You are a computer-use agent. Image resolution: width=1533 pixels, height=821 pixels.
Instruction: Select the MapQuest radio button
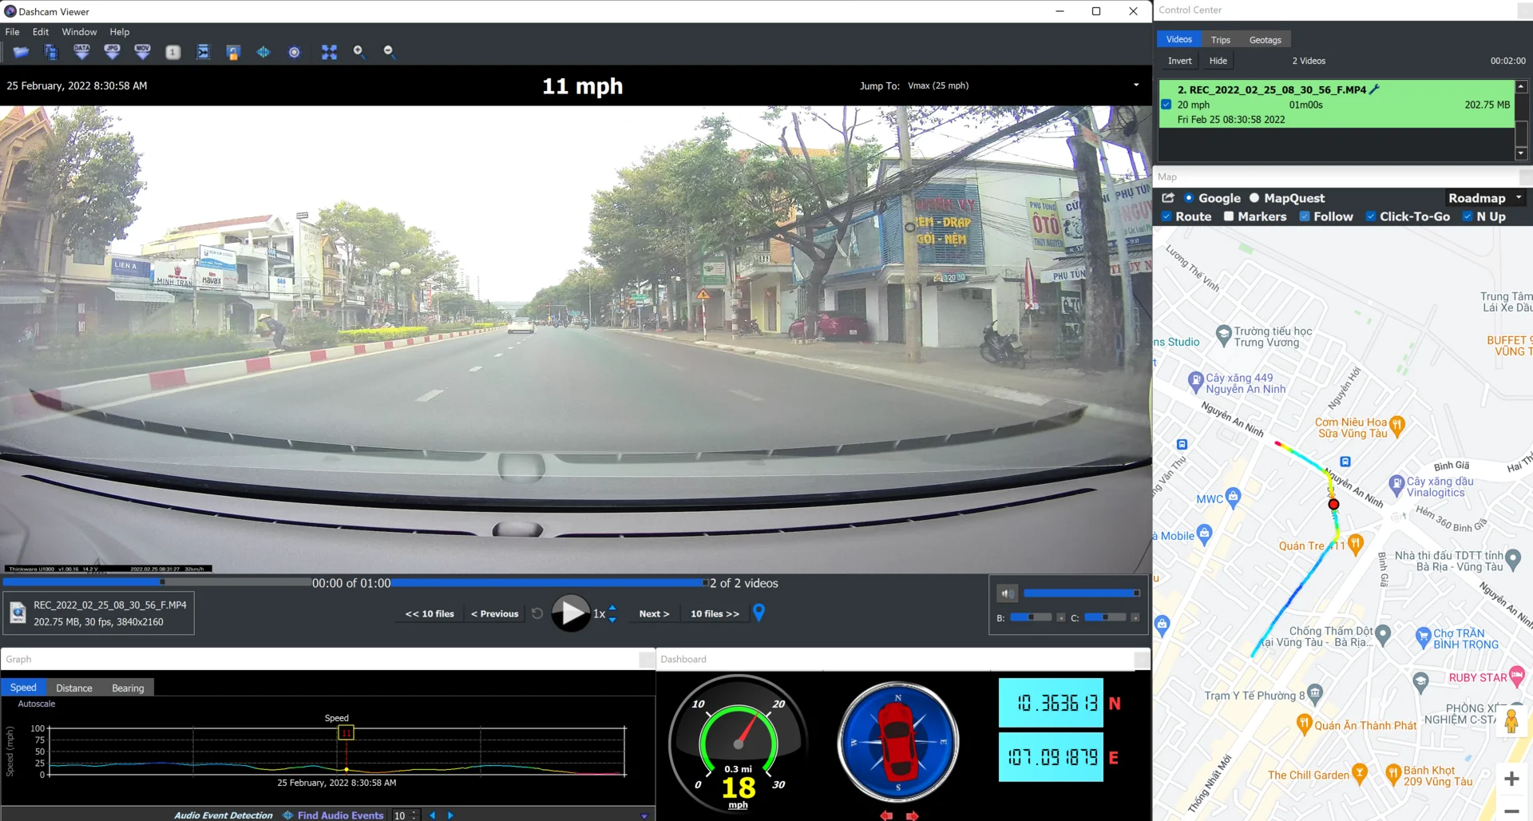tap(1254, 198)
